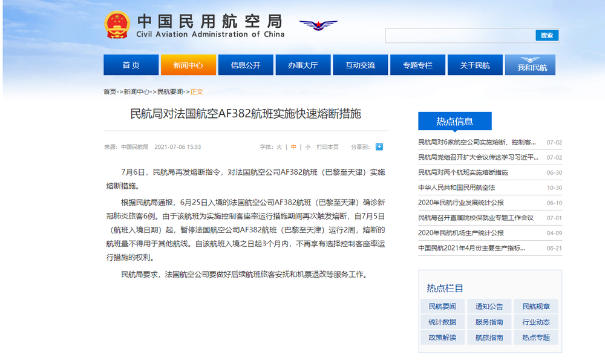Click the 搜索 search button
The width and height of the screenshot is (605, 363).
547,36
